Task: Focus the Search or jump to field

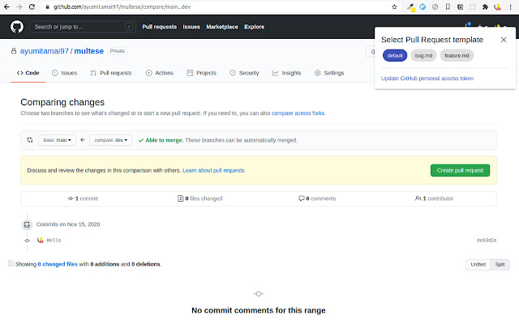Action: (83, 27)
